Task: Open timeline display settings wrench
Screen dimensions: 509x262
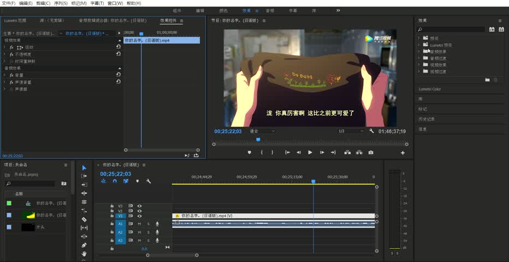Action: 149,181
